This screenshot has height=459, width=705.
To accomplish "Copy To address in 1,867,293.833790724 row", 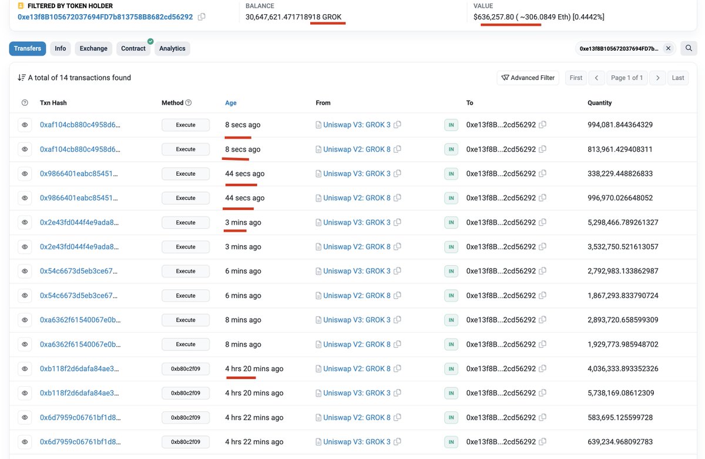I will pos(542,296).
